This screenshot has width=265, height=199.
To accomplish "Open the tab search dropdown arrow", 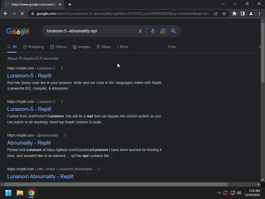I will 223,4.
